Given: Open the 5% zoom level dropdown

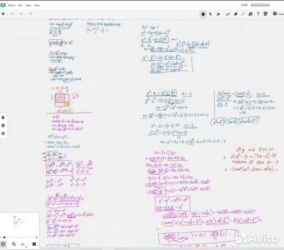Looking at the screenshot, I should point(22,244).
